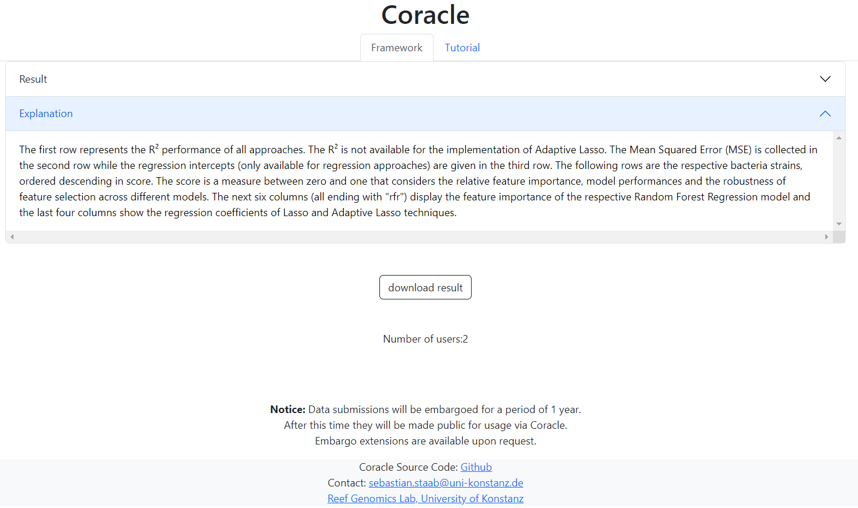The image size is (858, 508).
Task: Click the Coracle page title
Action: (x=425, y=15)
